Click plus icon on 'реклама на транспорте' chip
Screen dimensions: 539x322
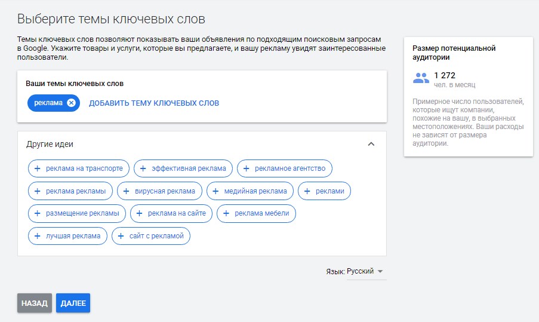pos(38,168)
